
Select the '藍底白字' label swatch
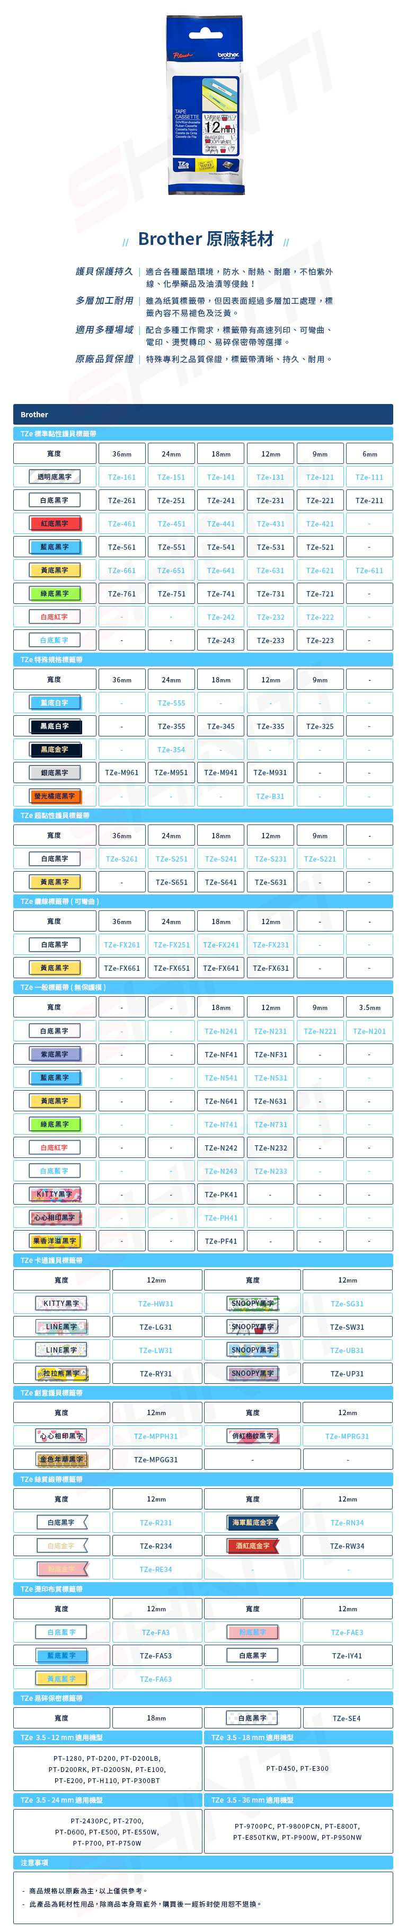(x=55, y=703)
